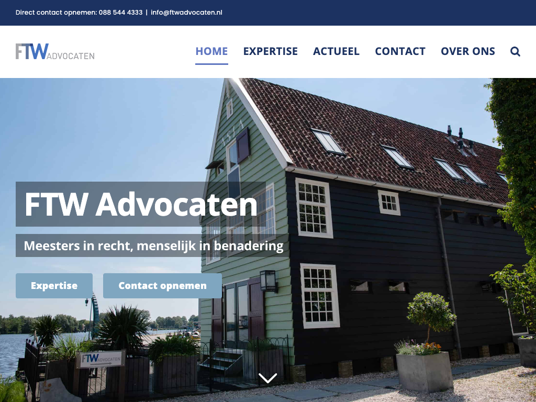
Task: Email info@ftwadvocaten.nl link
Action: click(186, 13)
